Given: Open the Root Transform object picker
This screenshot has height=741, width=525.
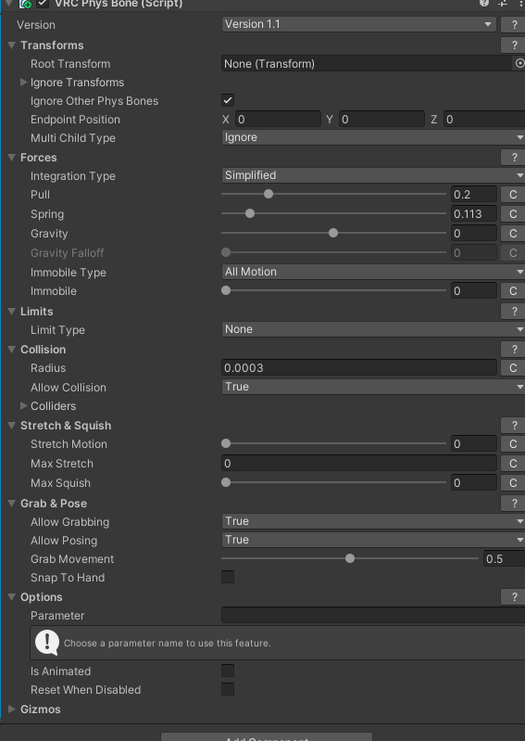Looking at the screenshot, I should pos(519,63).
